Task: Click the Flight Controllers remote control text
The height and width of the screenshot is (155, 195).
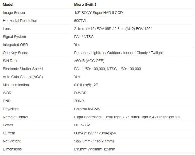Action: [127, 117]
